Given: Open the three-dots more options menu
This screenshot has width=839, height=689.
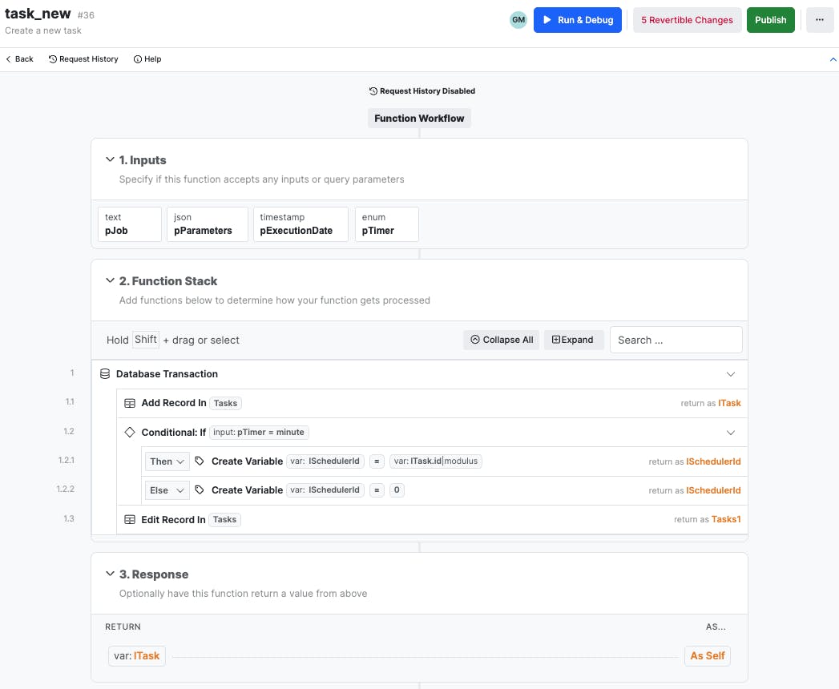Looking at the screenshot, I should coord(820,20).
